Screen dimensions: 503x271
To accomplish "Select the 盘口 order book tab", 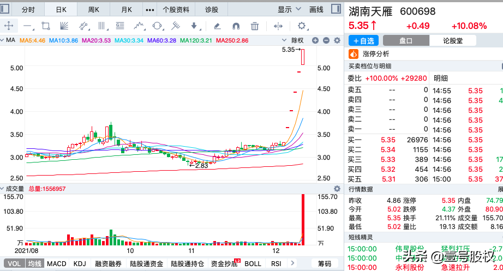I will tap(406, 41).
